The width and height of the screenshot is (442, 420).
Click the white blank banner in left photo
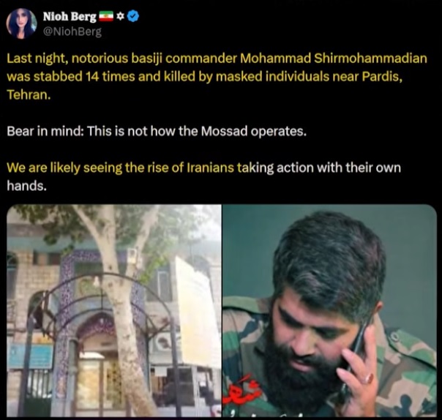(x=198, y=310)
